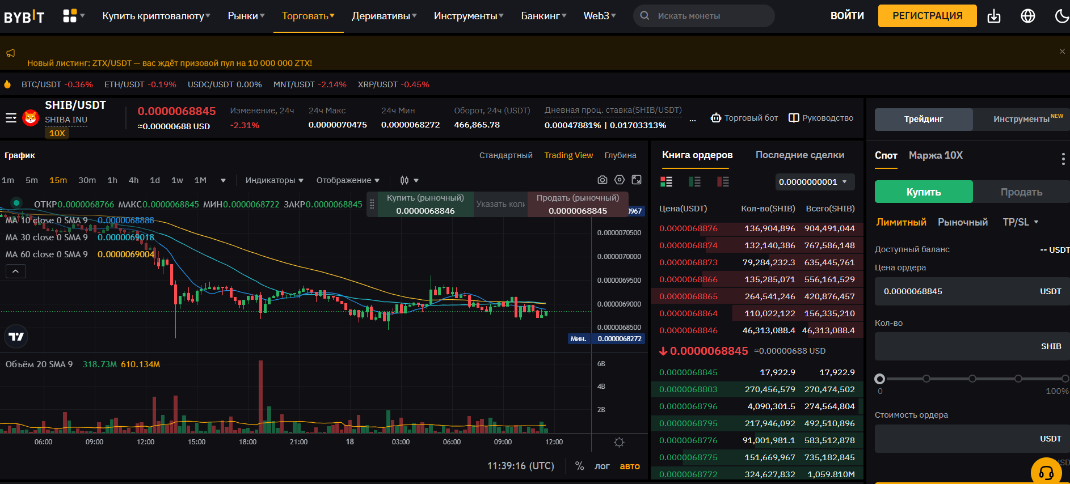Expand the chart to fullscreen
Image resolution: width=1070 pixels, height=484 pixels.
point(637,180)
